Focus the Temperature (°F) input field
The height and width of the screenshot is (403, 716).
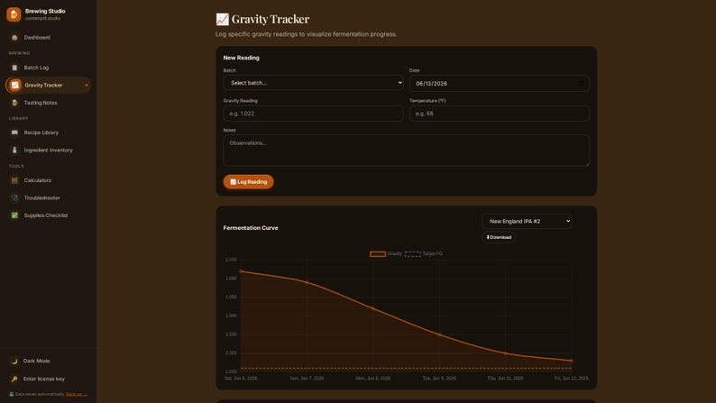point(499,114)
